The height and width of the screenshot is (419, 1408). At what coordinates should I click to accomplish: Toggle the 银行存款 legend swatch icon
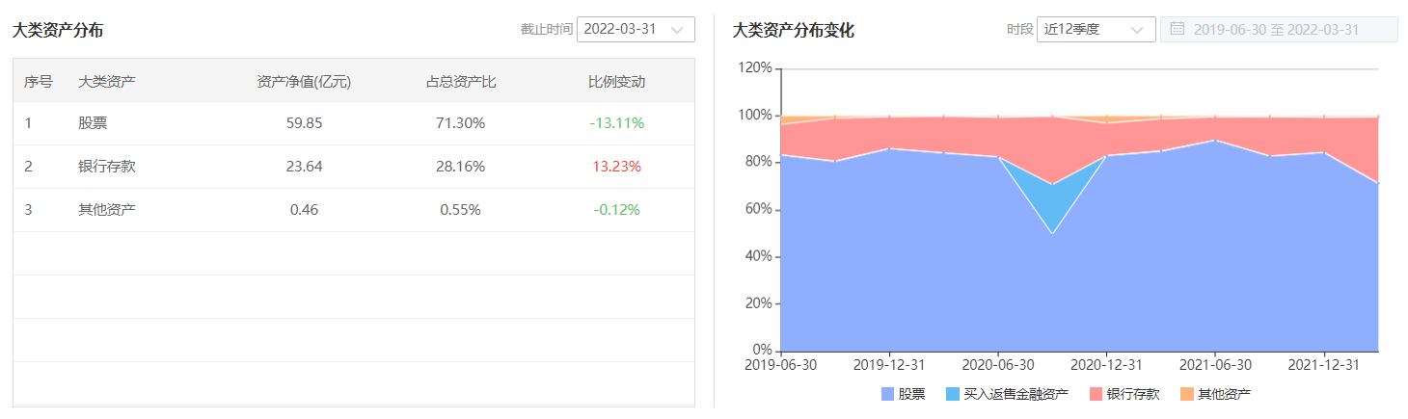click(x=1097, y=394)
